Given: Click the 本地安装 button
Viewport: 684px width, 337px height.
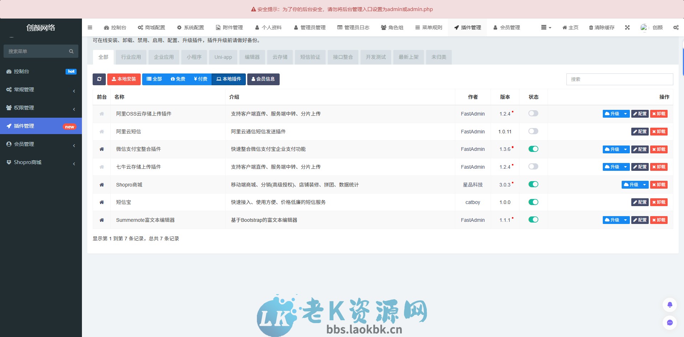Looking at the screenshot, I should pos(124,79).
